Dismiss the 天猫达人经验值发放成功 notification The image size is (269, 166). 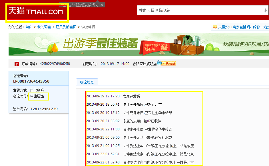pos(102,5)
